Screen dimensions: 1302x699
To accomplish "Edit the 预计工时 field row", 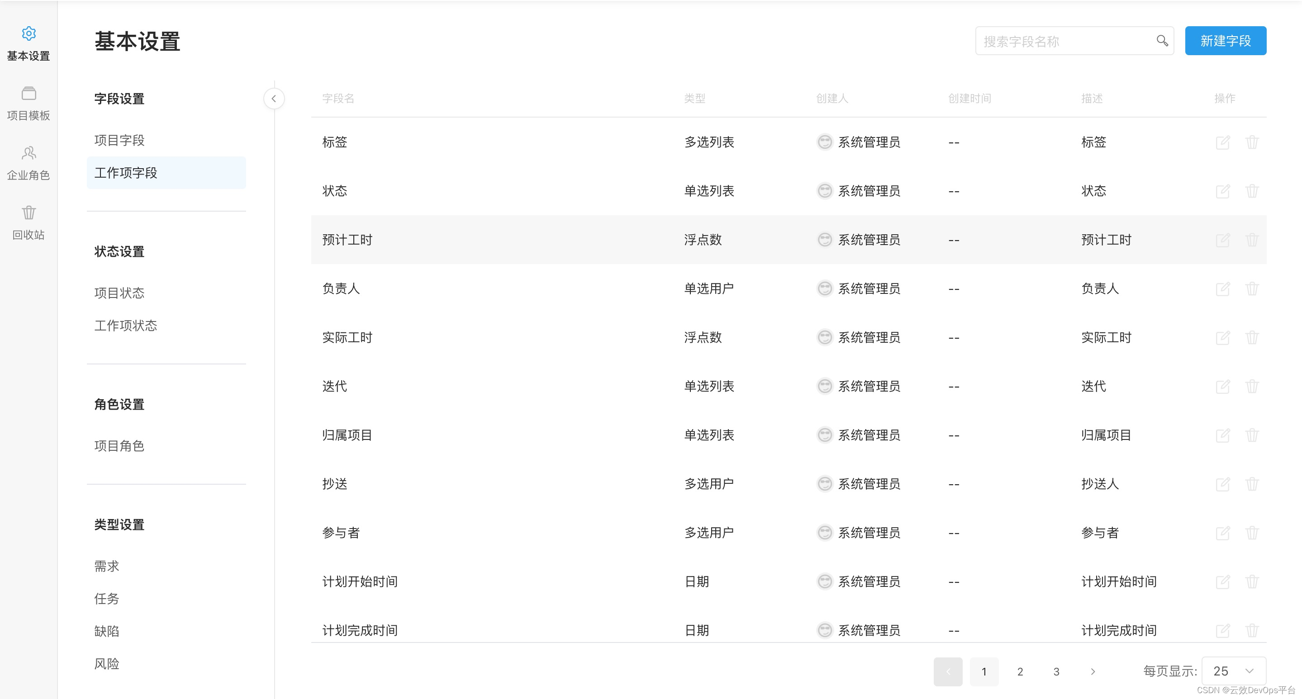I will click(1223, 240).
